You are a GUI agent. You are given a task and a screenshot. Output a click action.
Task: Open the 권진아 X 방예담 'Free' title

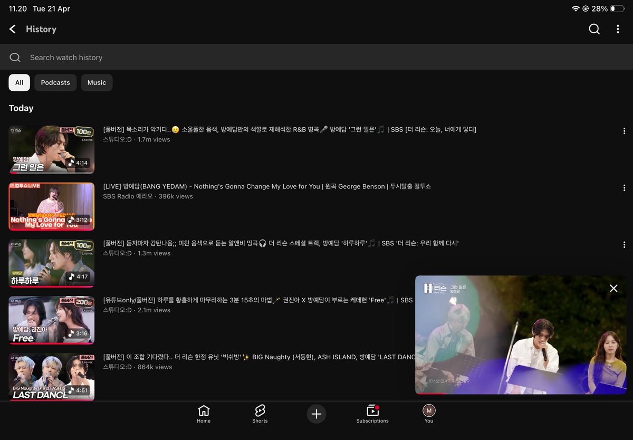[x=258, y=300]
